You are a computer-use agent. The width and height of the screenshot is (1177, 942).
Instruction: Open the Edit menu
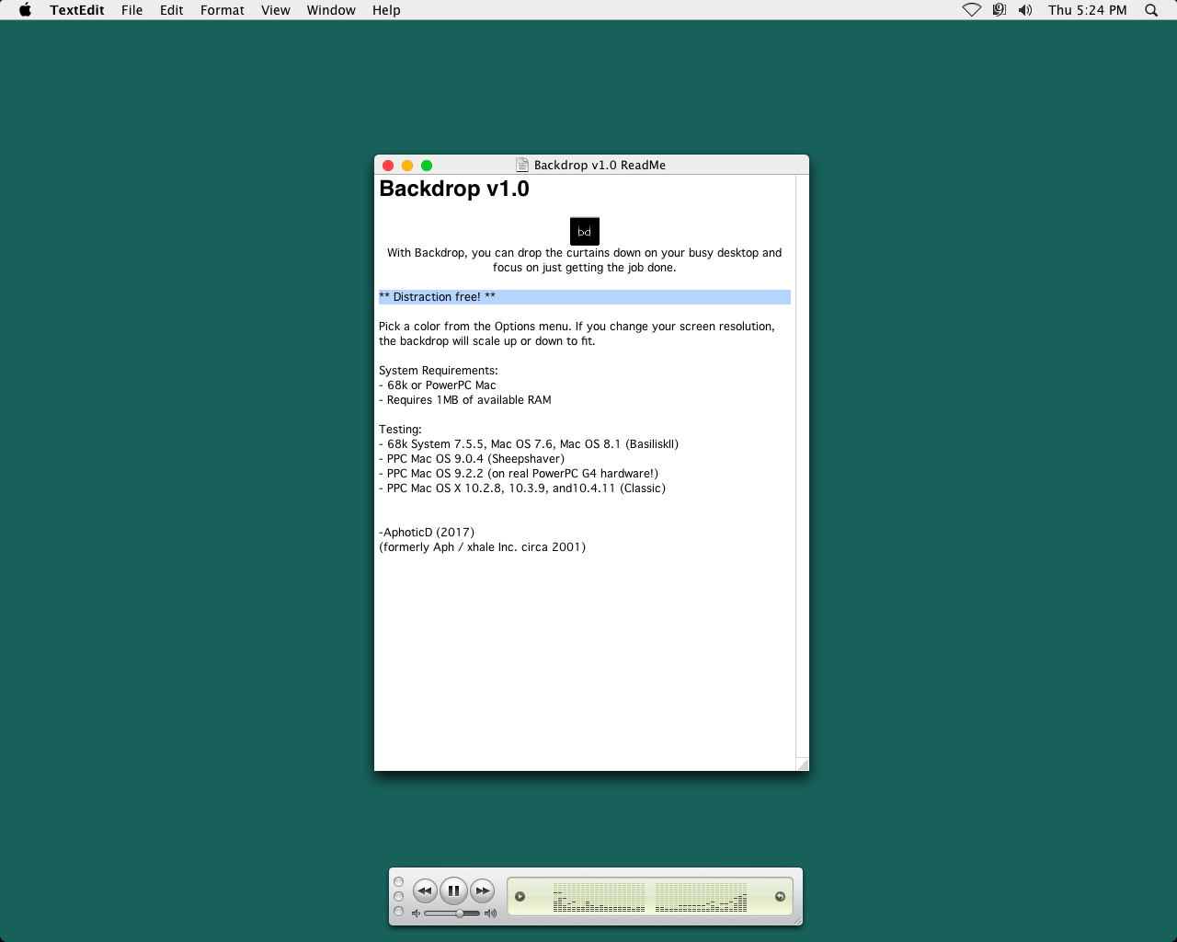coord(172,10)
